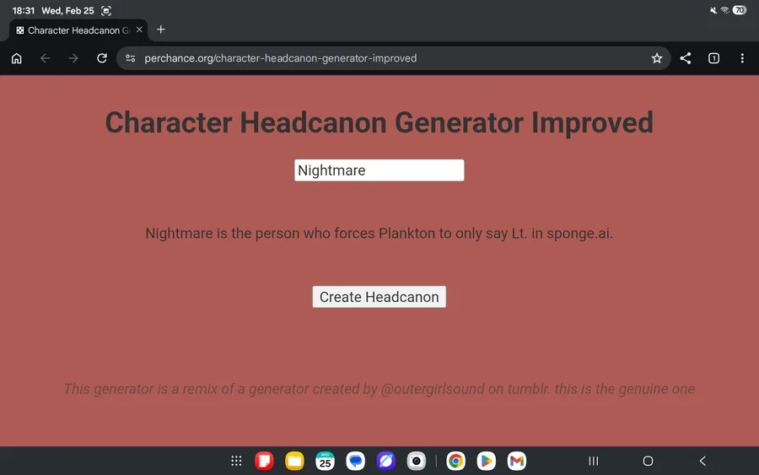Tap the Wi-Fi status icon
Screen dimensions: 759x475
pyautogui.click(x=724, y=10)
